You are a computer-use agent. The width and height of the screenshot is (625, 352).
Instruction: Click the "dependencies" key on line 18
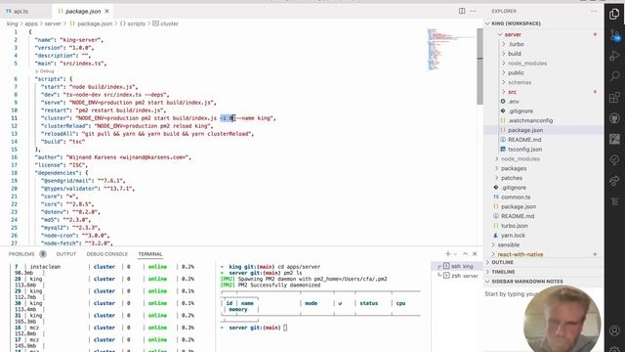pyautogui.click(x=57, y=173)
